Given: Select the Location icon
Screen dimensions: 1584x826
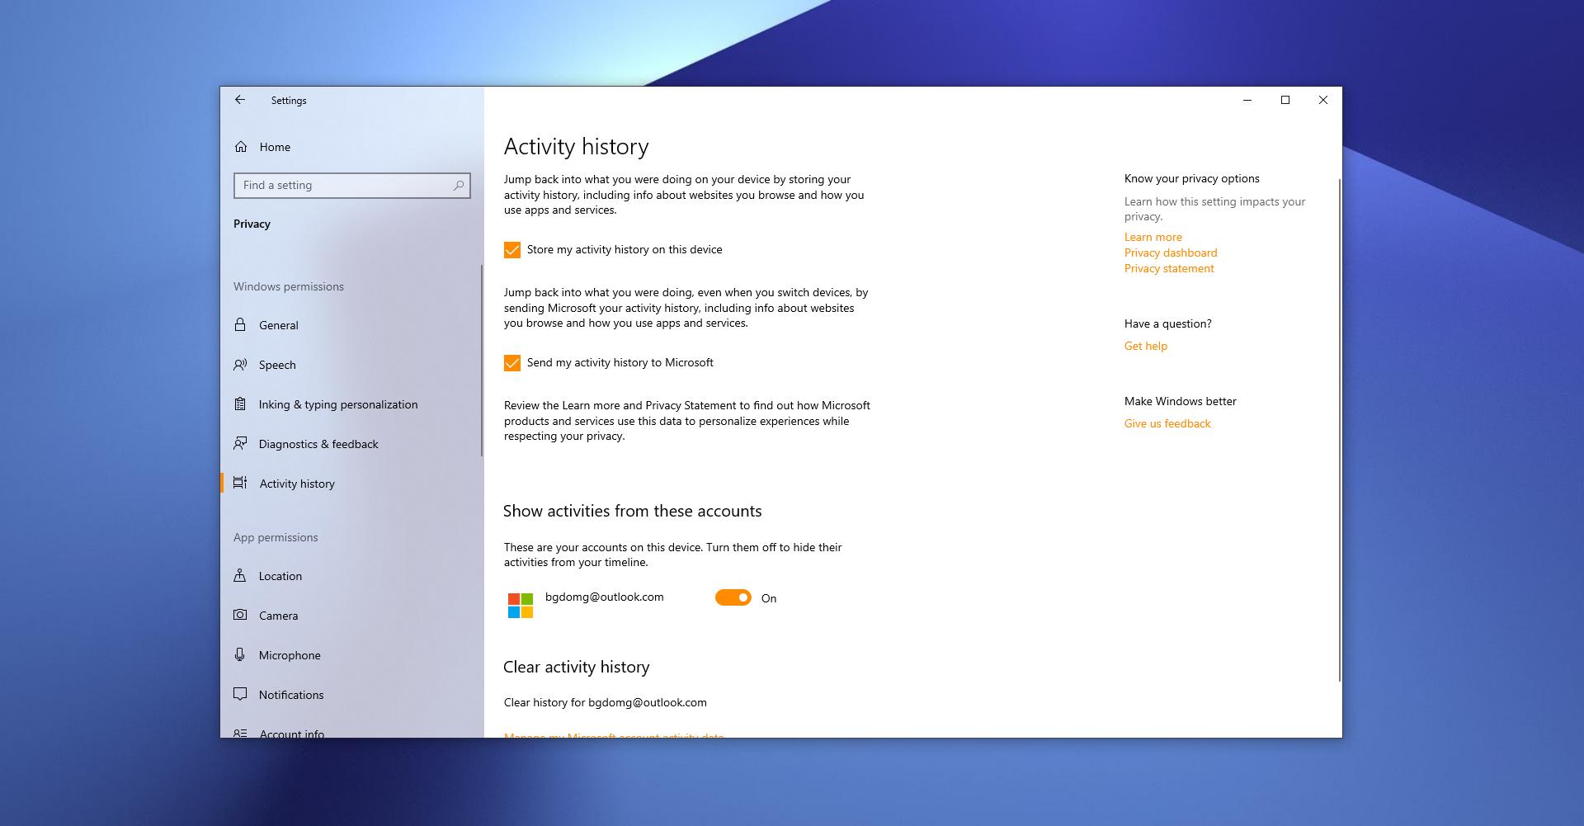Looking at the screenshot, I should (240, 576).
